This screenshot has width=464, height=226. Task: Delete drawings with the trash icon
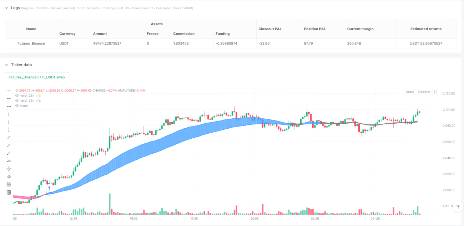(9, 192)
